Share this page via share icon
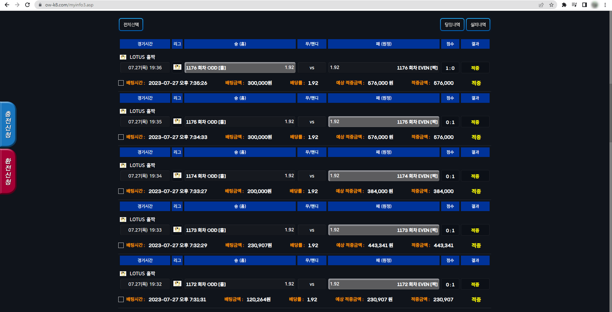 coord(541,5)
